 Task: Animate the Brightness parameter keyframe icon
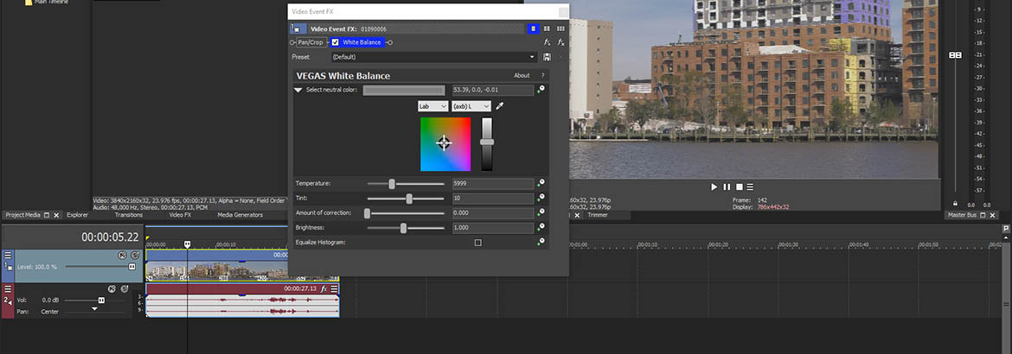[541, 227]
